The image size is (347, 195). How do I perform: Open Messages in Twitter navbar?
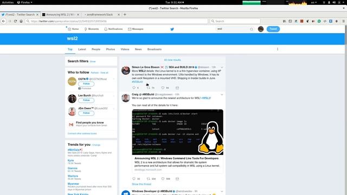coord(136,29)
